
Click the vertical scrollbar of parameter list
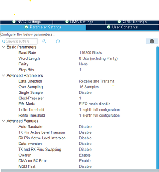pyautogui.click(x=158, y=107)
